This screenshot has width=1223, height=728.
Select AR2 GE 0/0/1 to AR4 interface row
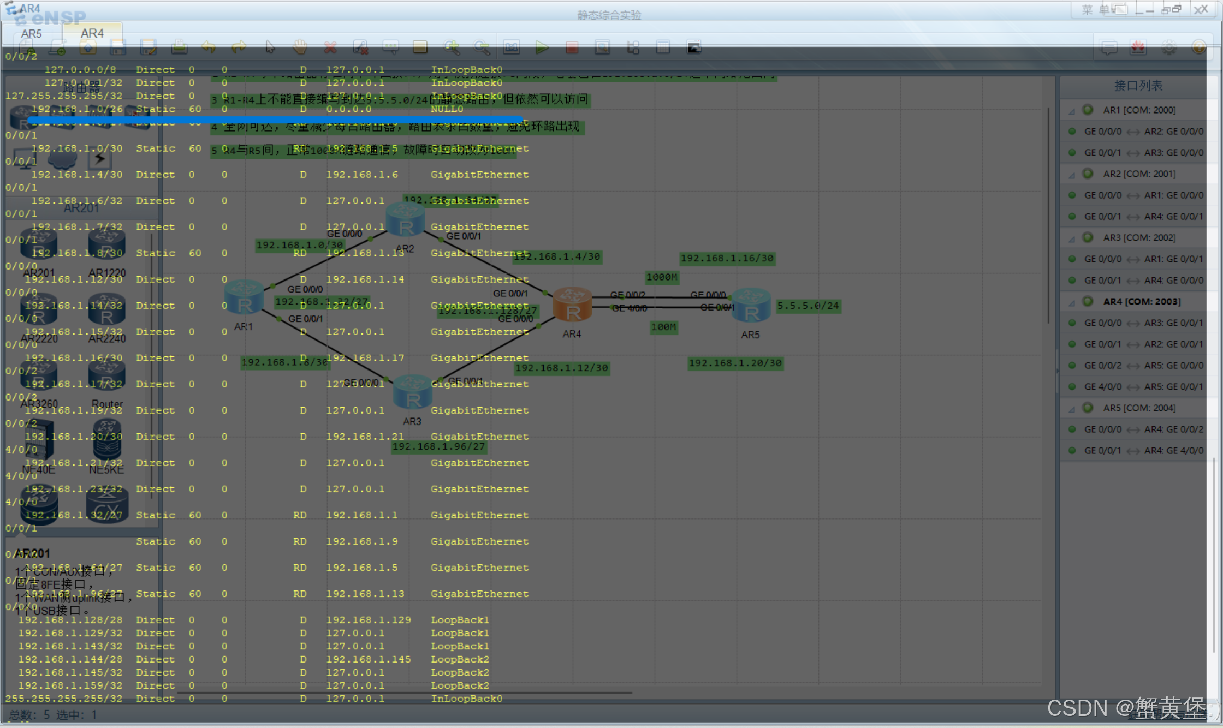(1143, 217)
